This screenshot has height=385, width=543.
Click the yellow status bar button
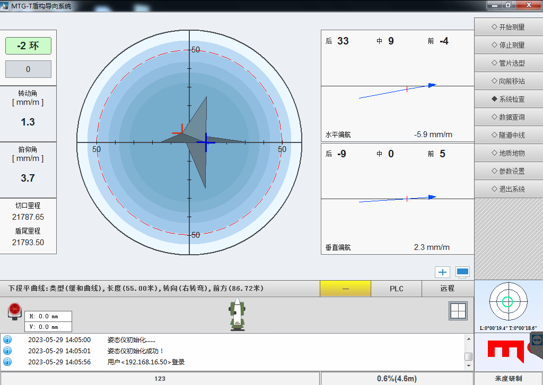tap(345, 289)
